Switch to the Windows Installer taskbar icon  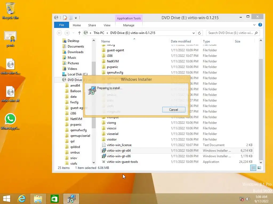pos(71,199)
